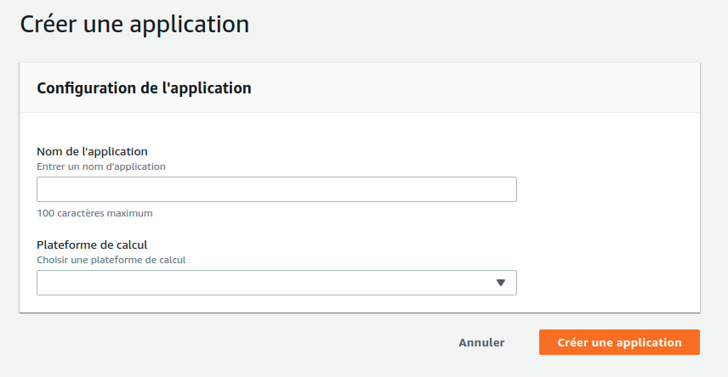
Task: Click the "Plateforme de calcul" field label
Action: (92, 245)
